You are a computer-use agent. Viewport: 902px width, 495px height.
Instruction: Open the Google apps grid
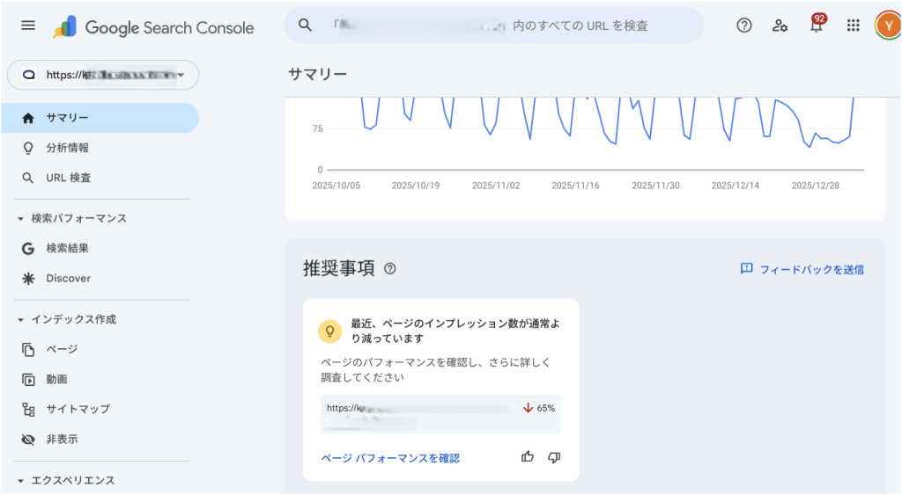[x=853, y=25]
